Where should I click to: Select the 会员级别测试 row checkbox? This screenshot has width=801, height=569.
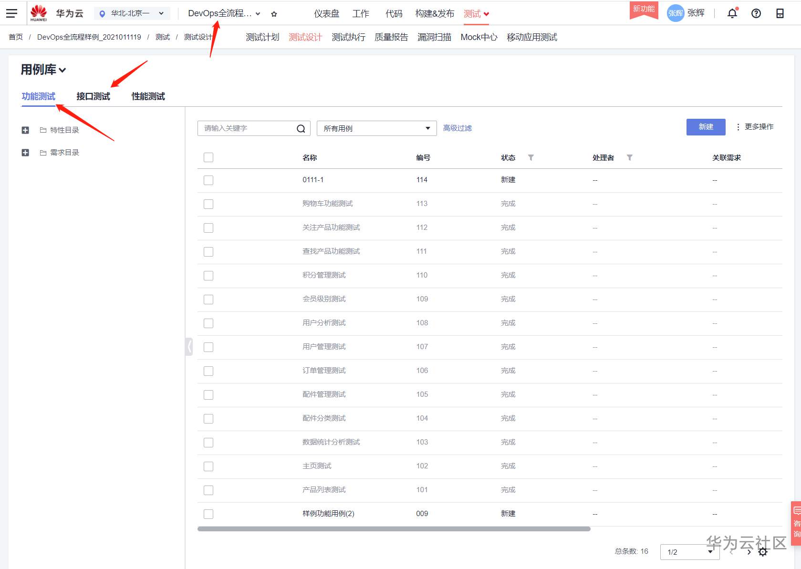208,300
